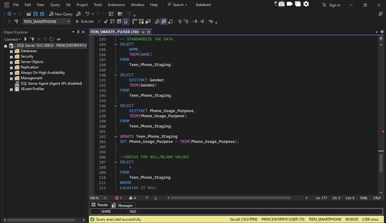386x223 pixels.
Task: Collapse the SELECT block at line 184
Action: pos(115,44)
